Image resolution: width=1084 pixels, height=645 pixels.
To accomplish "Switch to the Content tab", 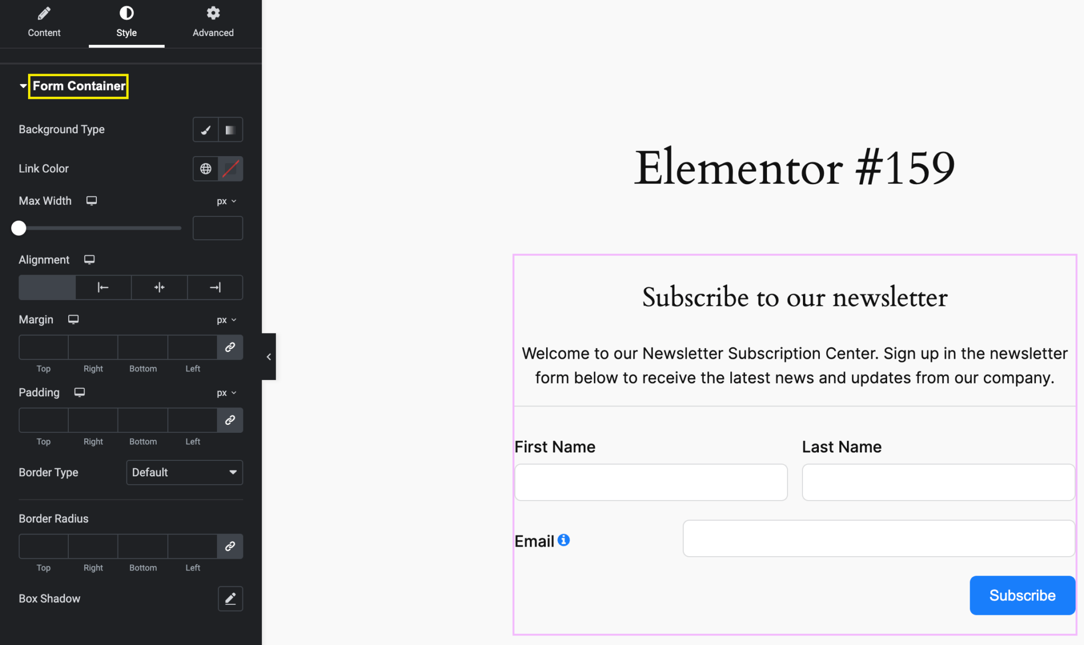I will 44,21.
